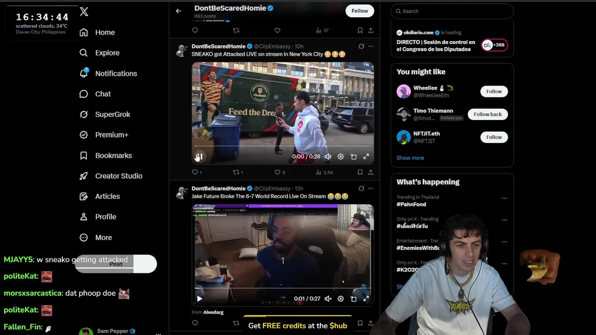
Task: Click the Search input field
Action: click(452, 11)
